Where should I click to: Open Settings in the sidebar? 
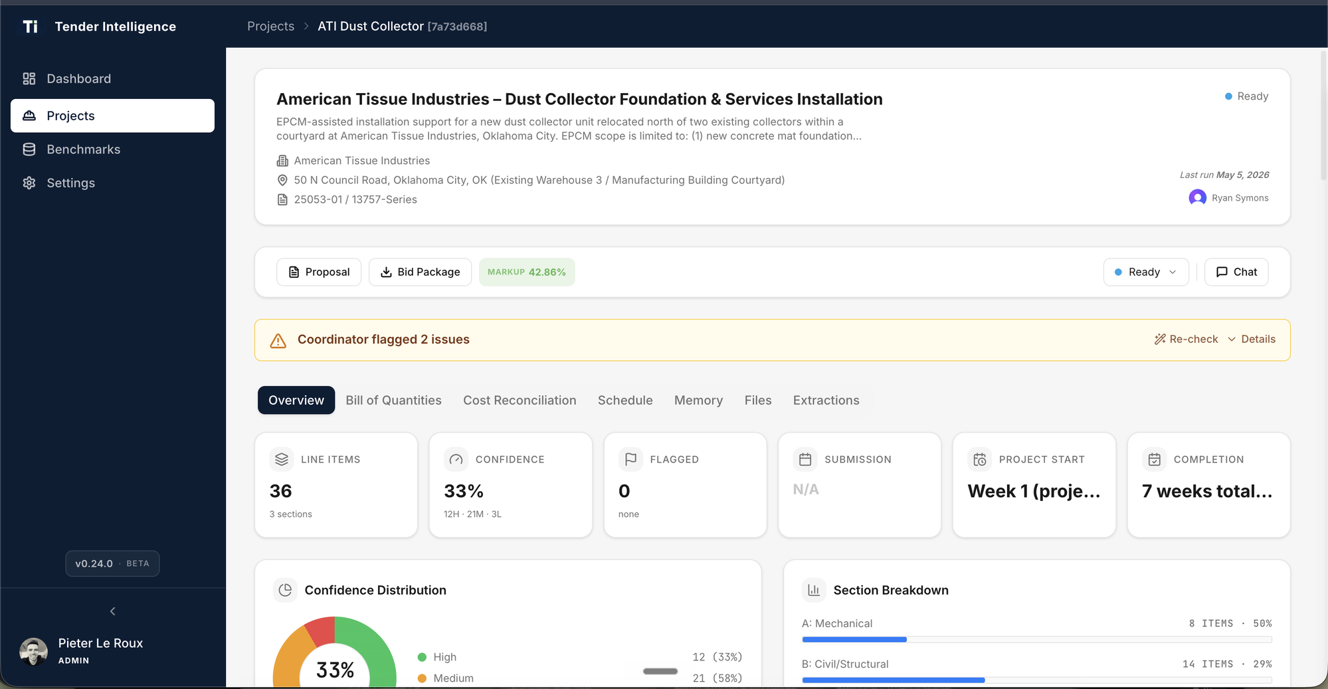[112, 183]
